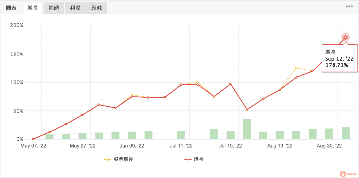Click the 200% y-axis label
Viewport: 359px width, 178px height.
pos(17,25)
